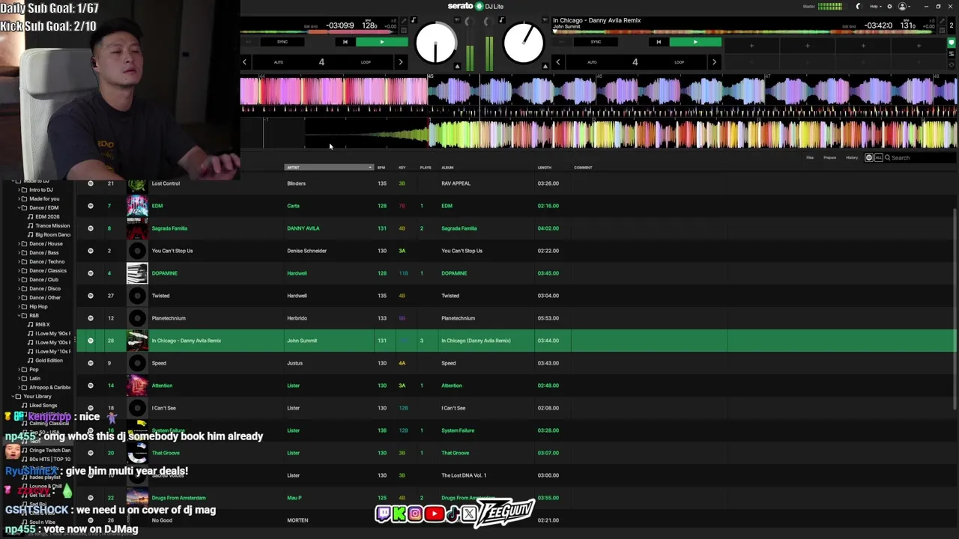Jump to track start on left deck
The width and height of the screenshot is (959, 539).
point(345,42)
